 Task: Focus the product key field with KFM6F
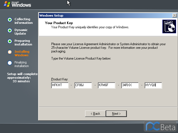pyautogui.click(x=107, y=85)
